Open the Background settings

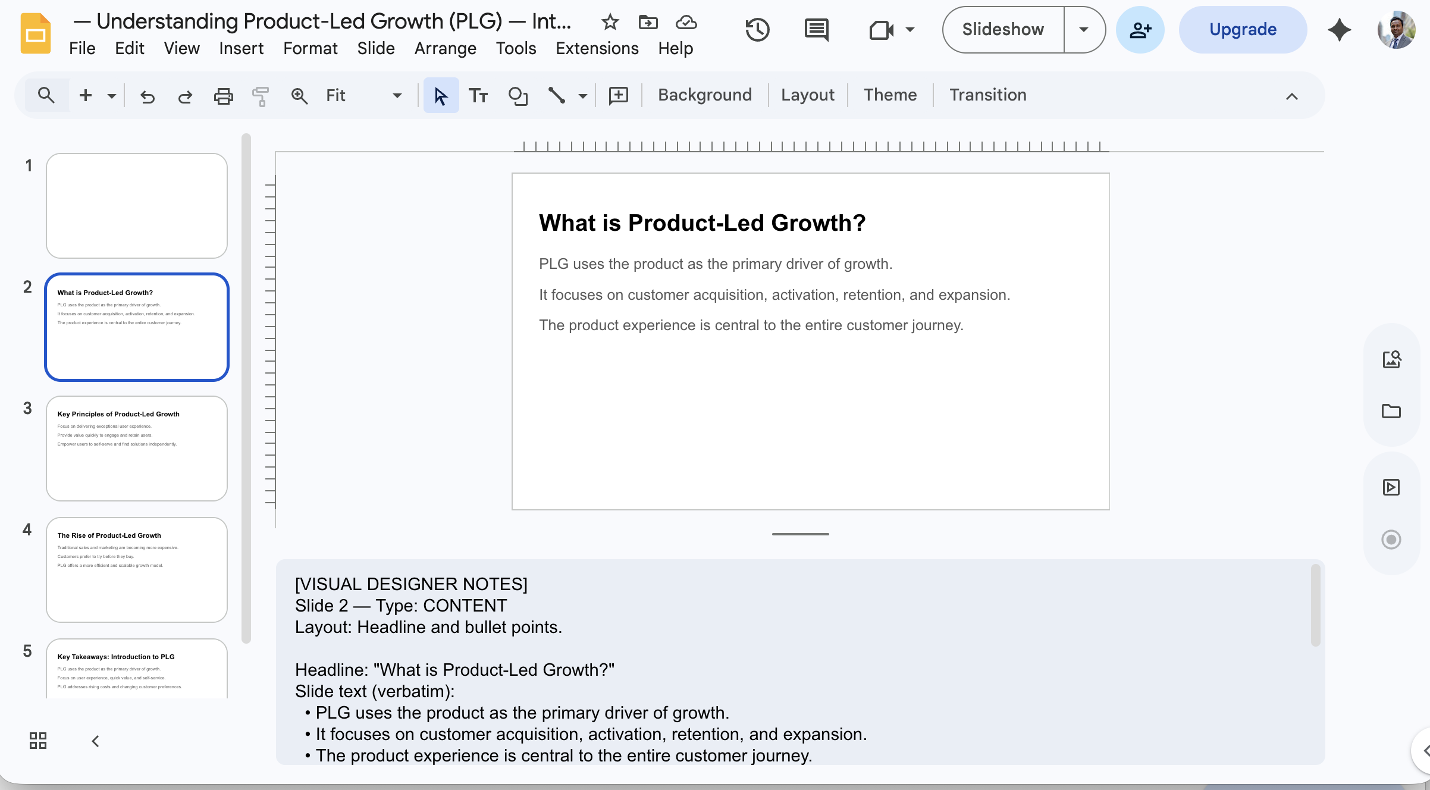704,95
